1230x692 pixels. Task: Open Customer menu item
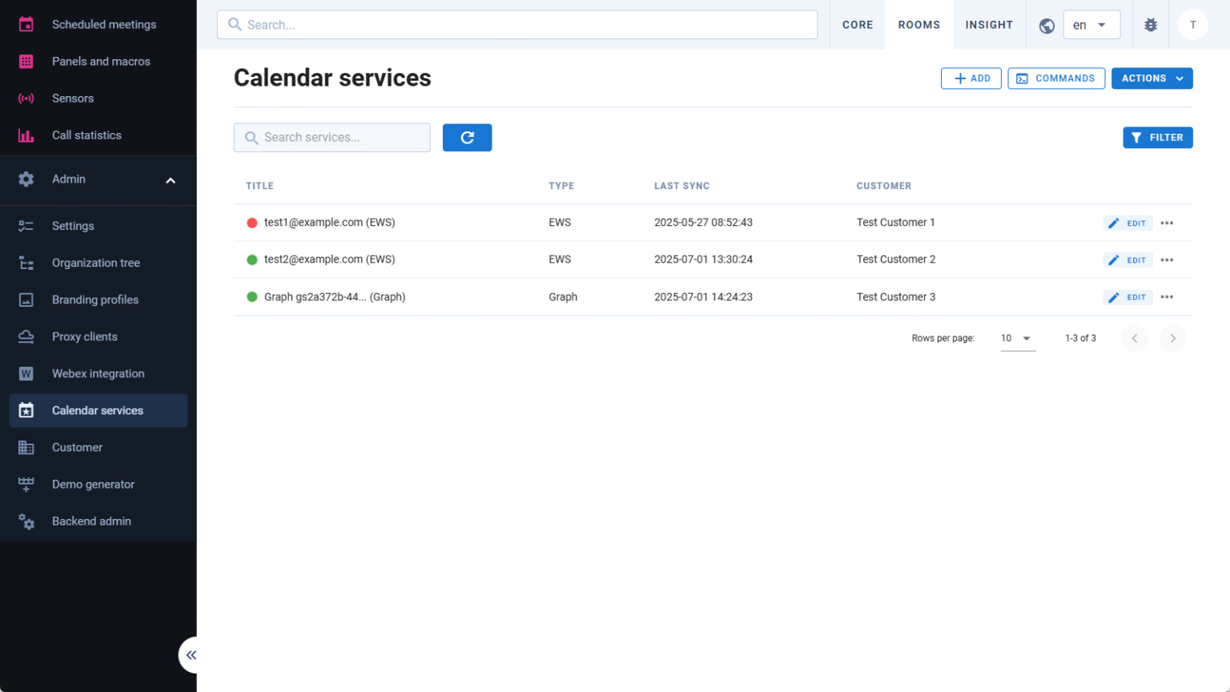98,447
